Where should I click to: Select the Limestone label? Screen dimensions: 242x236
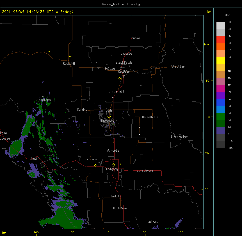[43, 100]
